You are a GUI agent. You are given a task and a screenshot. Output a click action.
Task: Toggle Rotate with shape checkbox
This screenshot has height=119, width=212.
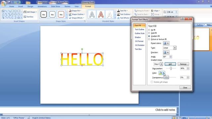pyautogui.click(x=152, y=82)
